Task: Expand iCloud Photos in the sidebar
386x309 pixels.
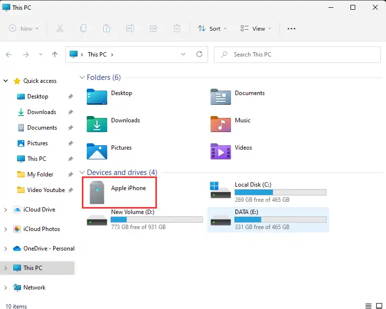Action: point(5,229)
